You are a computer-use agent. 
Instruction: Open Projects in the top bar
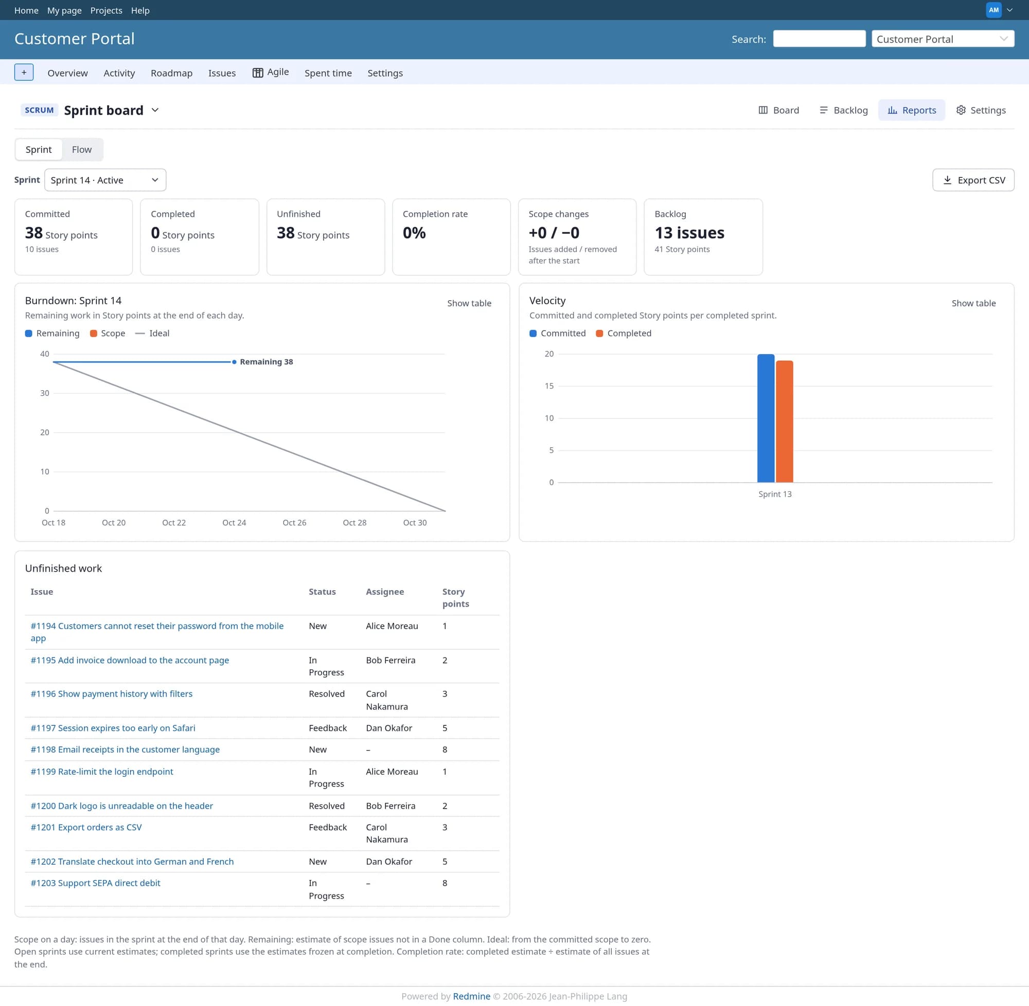tap(107, 10)
